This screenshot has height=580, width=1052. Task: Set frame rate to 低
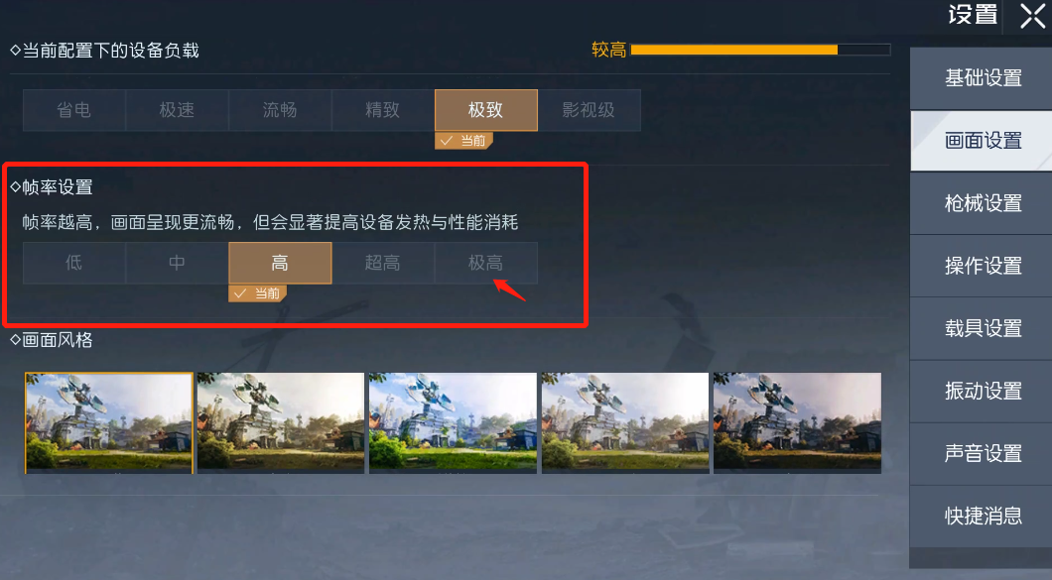pos(73,263)
